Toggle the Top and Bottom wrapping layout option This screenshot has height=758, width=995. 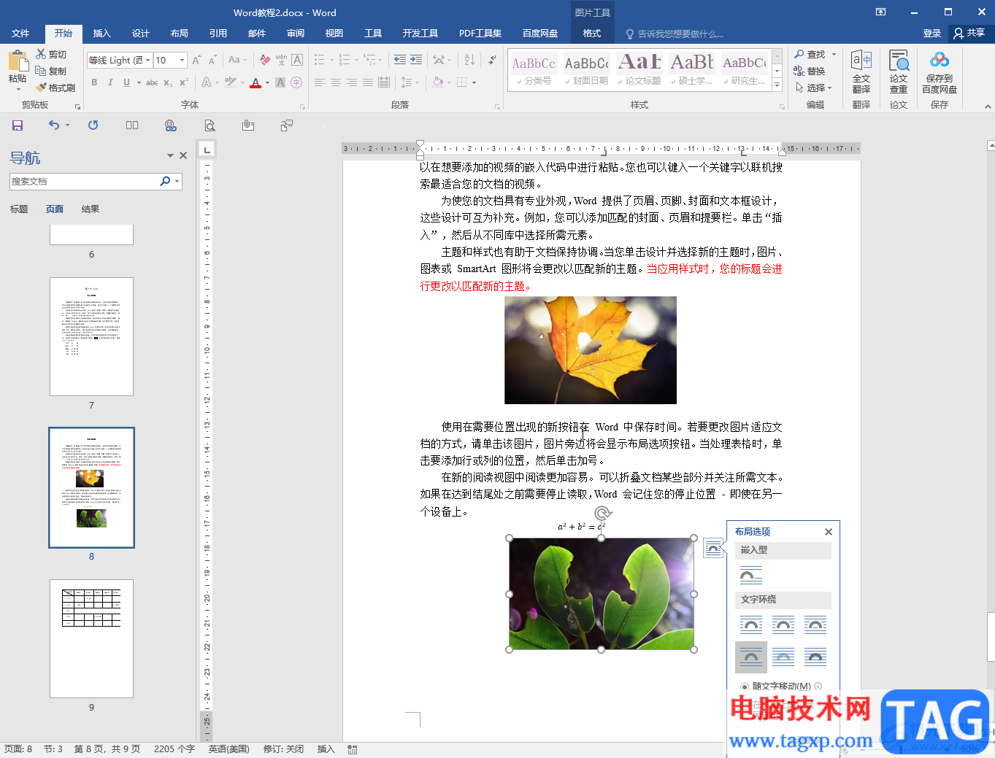pos(751,657)
